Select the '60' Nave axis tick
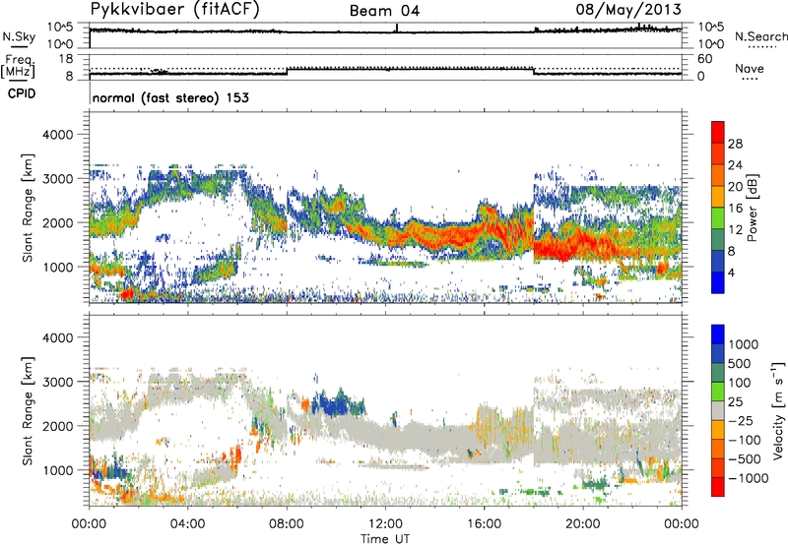The image size is (788, 545). 704,59
